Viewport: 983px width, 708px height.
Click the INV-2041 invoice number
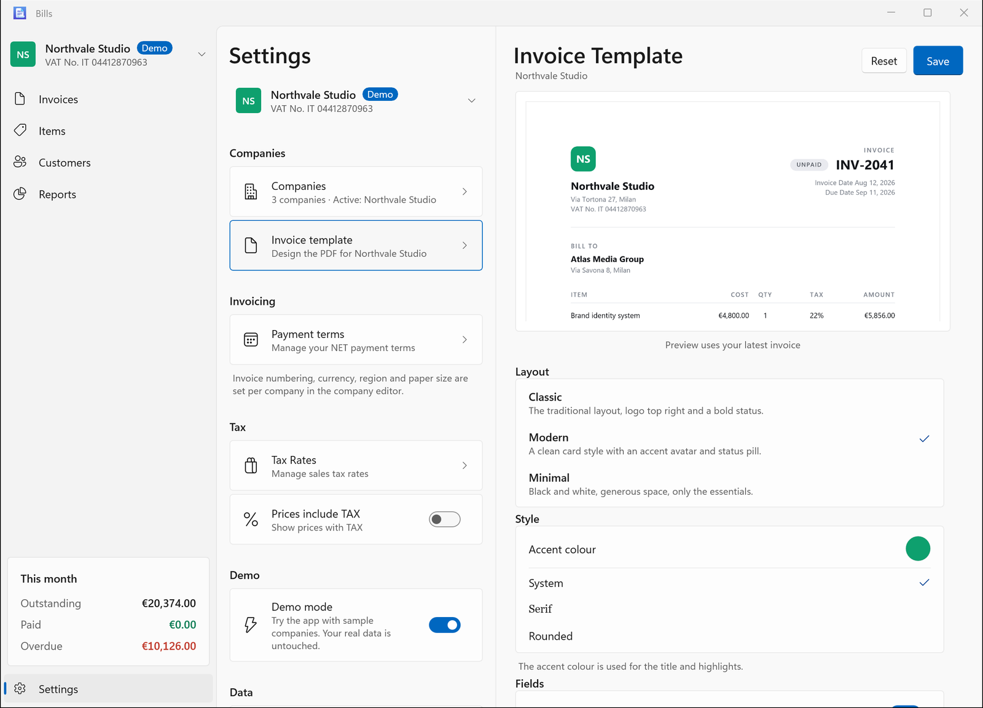coord(865,165)
